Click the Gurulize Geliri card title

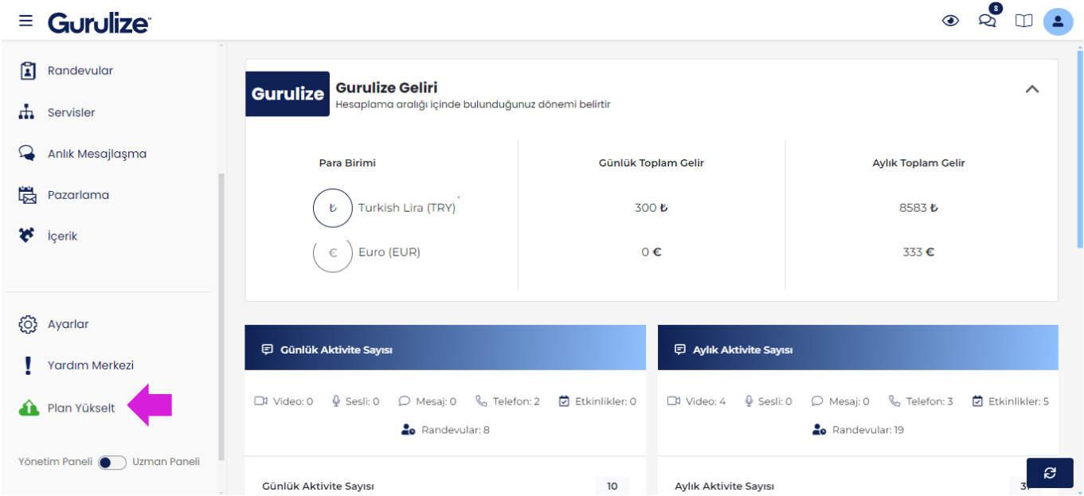pyautogui.click(x=386, y=88)
